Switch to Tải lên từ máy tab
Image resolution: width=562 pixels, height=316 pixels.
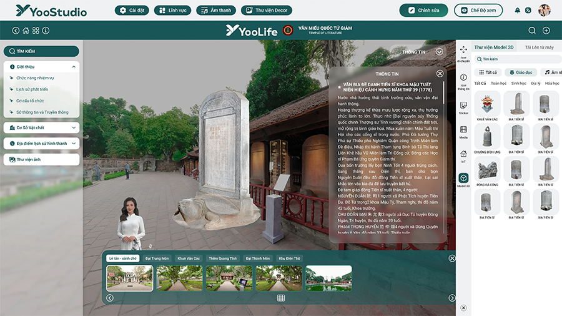click(x=540, y=47)
